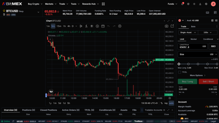Set order size slider to the 50% stop
Screen dimensions: 219x123
click(x=198, y=64)
